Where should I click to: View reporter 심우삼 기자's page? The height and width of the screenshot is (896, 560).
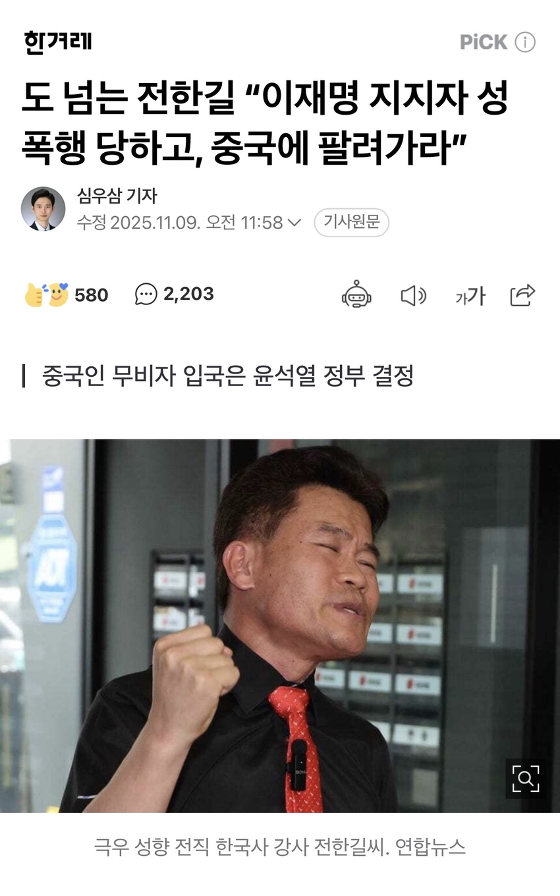(117, 196)
